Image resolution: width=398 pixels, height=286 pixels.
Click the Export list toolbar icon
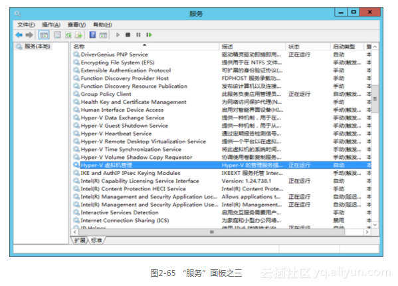tap(78, 35)
